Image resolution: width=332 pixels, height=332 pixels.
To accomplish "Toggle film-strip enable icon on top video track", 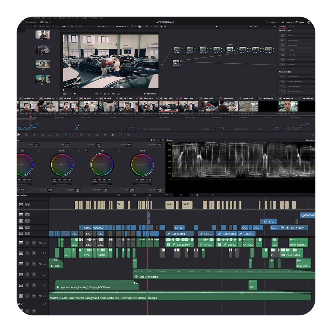I will [x=27, y=215].
